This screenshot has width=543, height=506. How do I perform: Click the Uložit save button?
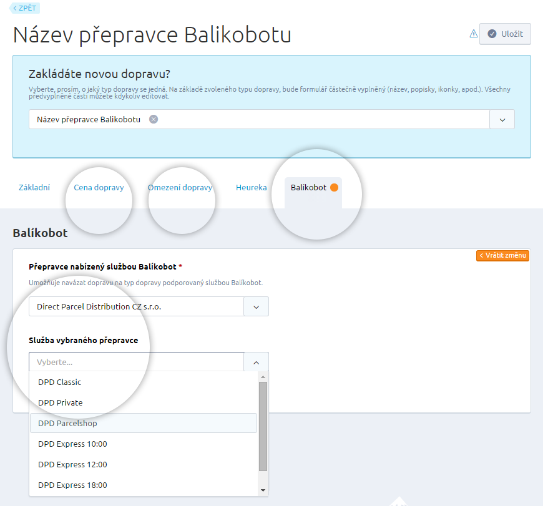click(505, 34)
